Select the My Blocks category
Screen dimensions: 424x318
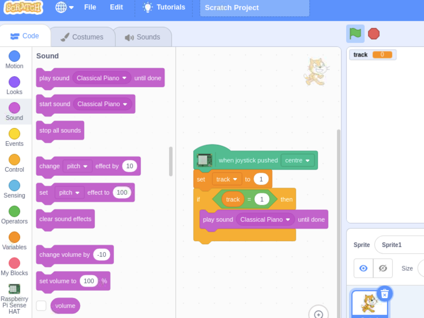(x=14, y=267)
